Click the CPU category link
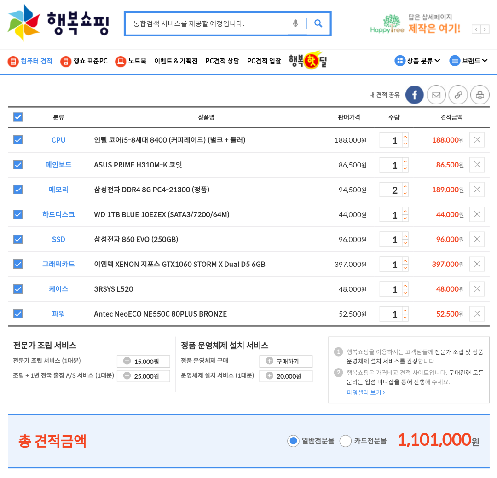The width and height of the screenshot is (497, 478). click(x=58, y=140)
